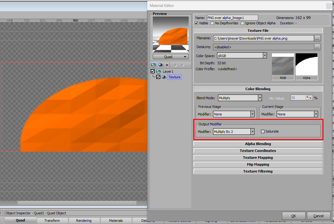Expand the Mip Mapping section
The image size is (334, 224).
click(x=258, y=164)
